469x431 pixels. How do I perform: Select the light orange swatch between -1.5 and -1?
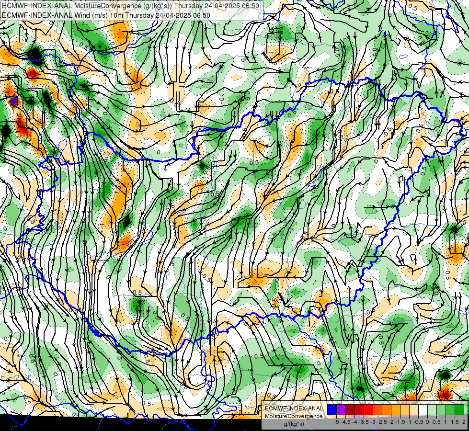click(405, 409)
